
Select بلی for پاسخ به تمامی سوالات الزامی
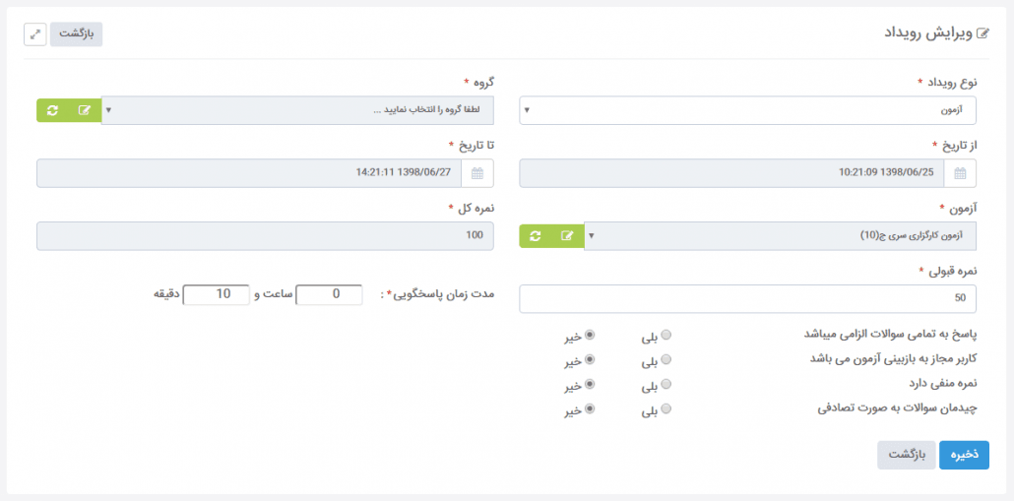click(x=666, y=335)
